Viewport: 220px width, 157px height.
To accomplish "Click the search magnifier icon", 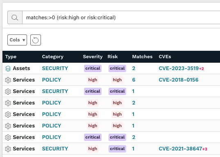I will click(x=15, y=18).
